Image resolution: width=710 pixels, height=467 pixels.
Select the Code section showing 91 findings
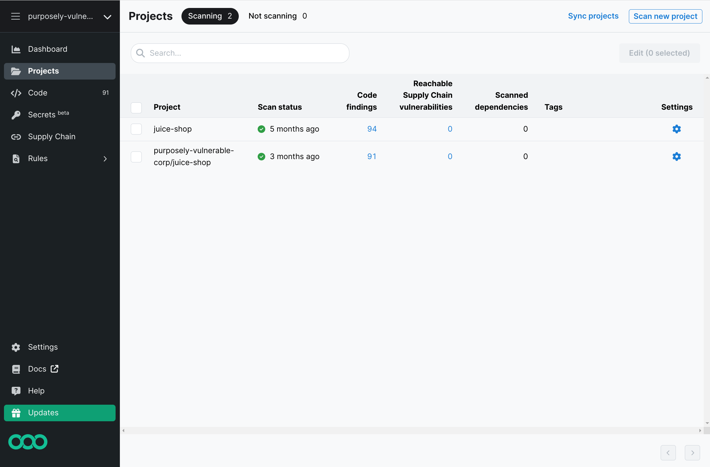pyautogui.click(x=37, y=93)
